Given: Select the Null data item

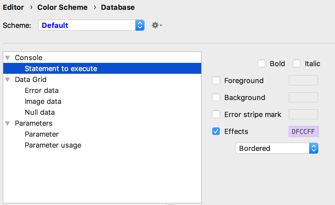Looking at the screenshot, I should click(x=40, y=112).
